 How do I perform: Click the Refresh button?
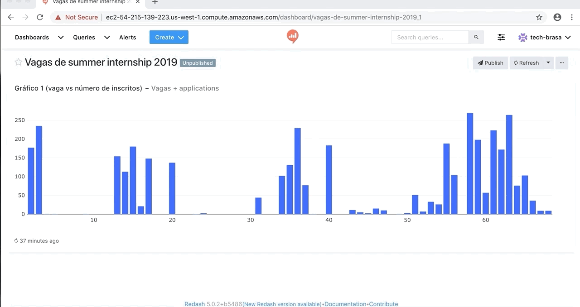(x=526, y=63)
